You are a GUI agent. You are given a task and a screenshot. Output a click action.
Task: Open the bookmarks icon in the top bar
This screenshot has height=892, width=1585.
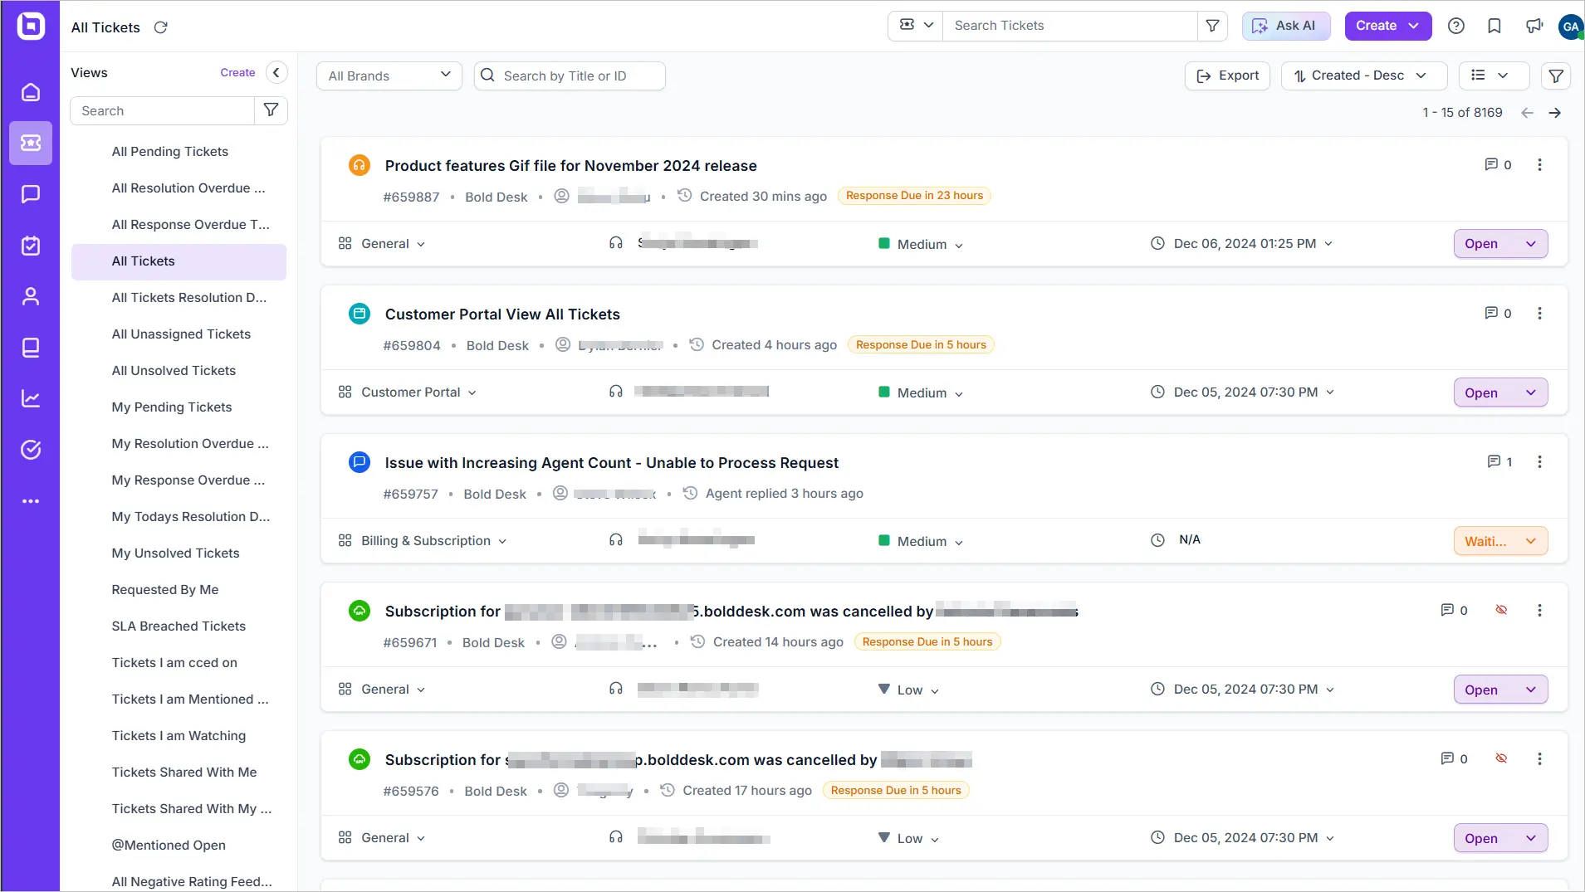[x=1494, y=26]
